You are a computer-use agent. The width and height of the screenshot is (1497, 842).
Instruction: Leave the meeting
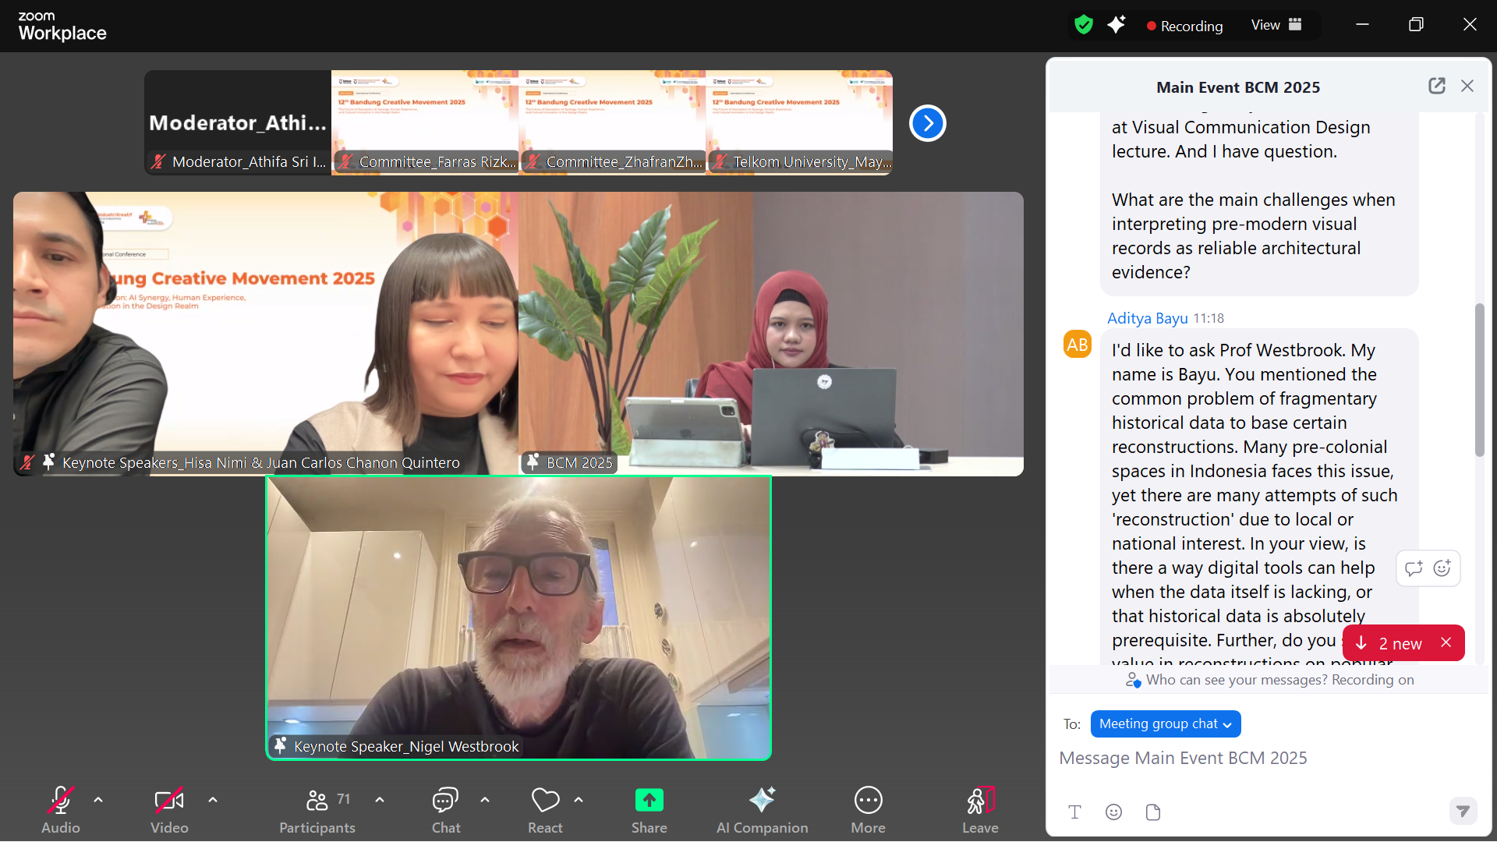[x=980, y=809]
